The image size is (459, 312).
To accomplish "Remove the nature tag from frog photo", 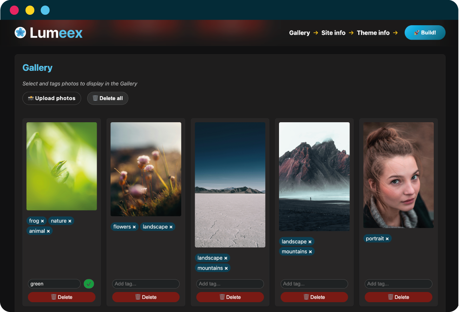I will tap(70, 221).
